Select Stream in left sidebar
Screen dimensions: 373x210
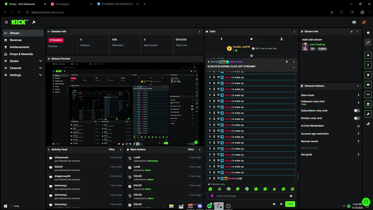23,33
